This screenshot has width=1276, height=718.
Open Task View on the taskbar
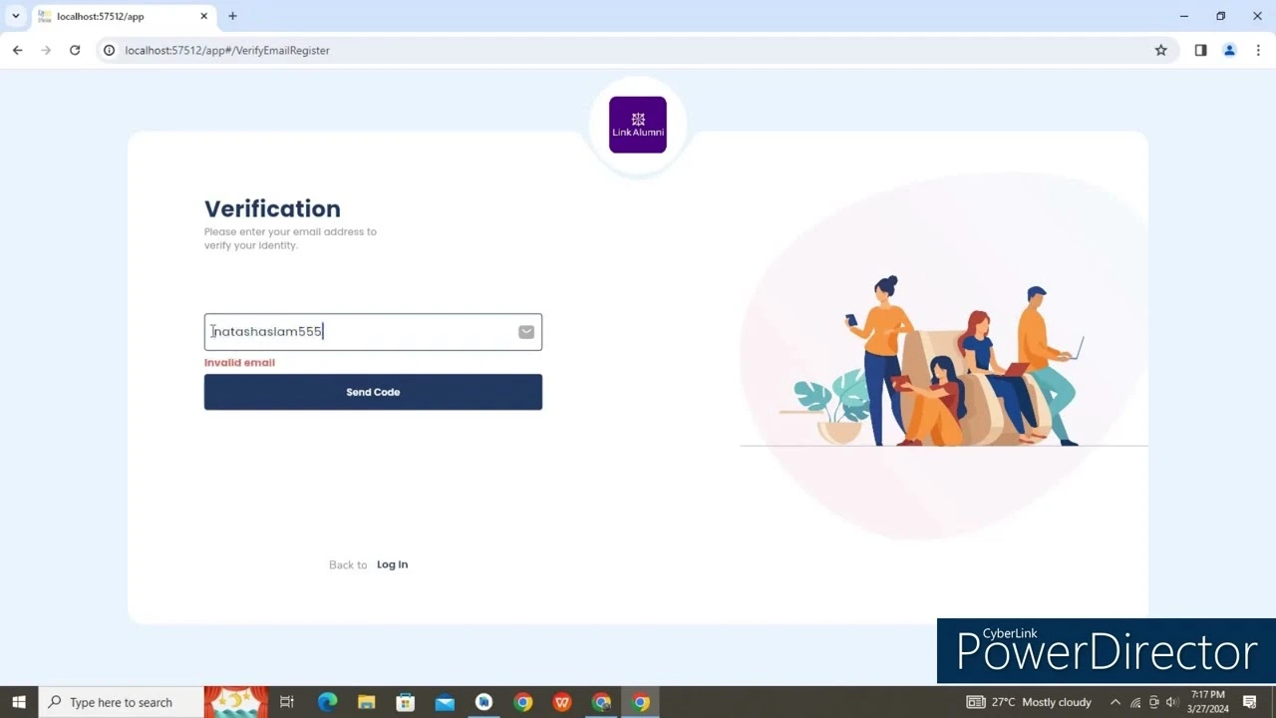(287, 702)
